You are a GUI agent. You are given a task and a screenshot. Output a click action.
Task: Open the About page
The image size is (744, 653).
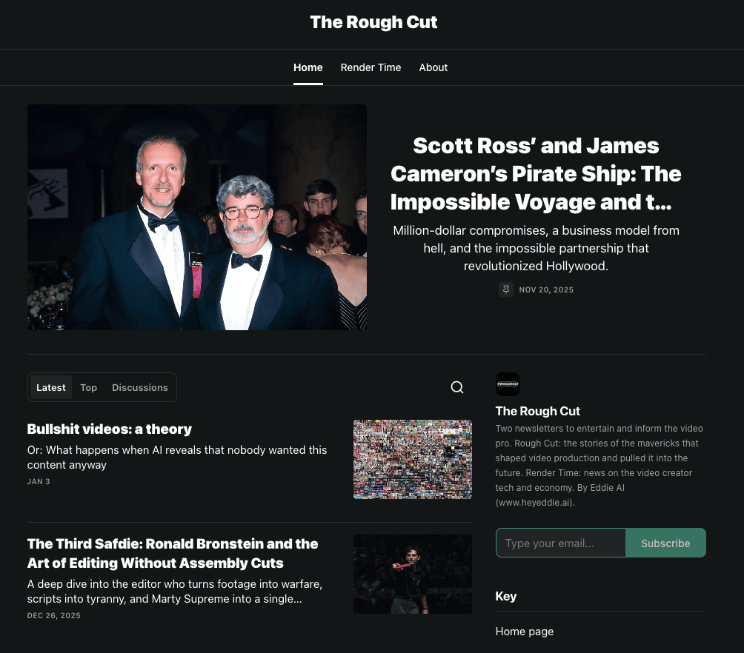click(433, 67)
